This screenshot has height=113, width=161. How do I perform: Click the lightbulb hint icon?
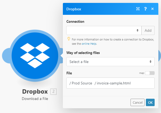coord(68,39)
